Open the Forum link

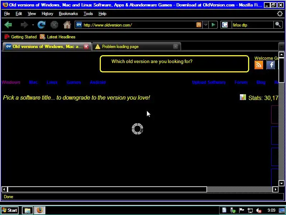click(241, 82)
